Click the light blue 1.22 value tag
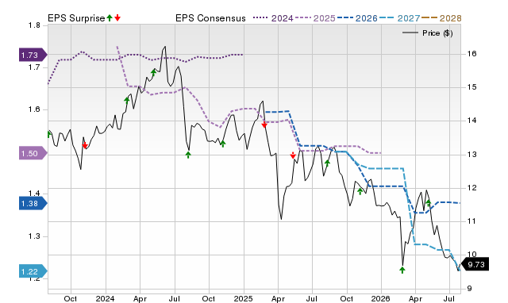The height and width of the screenshot is (303, 508). click(x=33, y=271)
